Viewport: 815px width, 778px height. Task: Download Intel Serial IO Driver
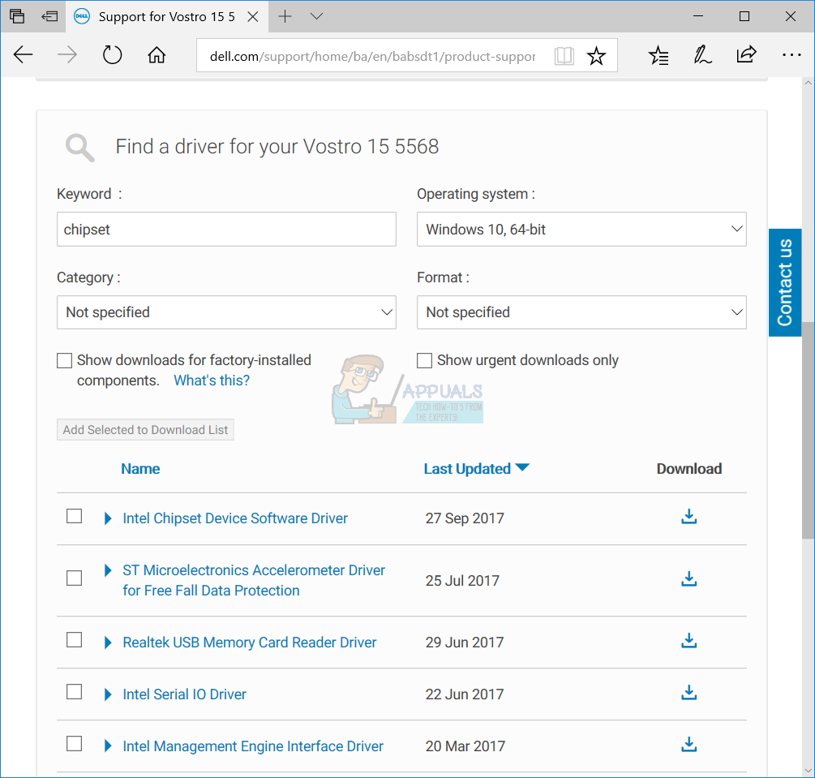pos(688,693)
